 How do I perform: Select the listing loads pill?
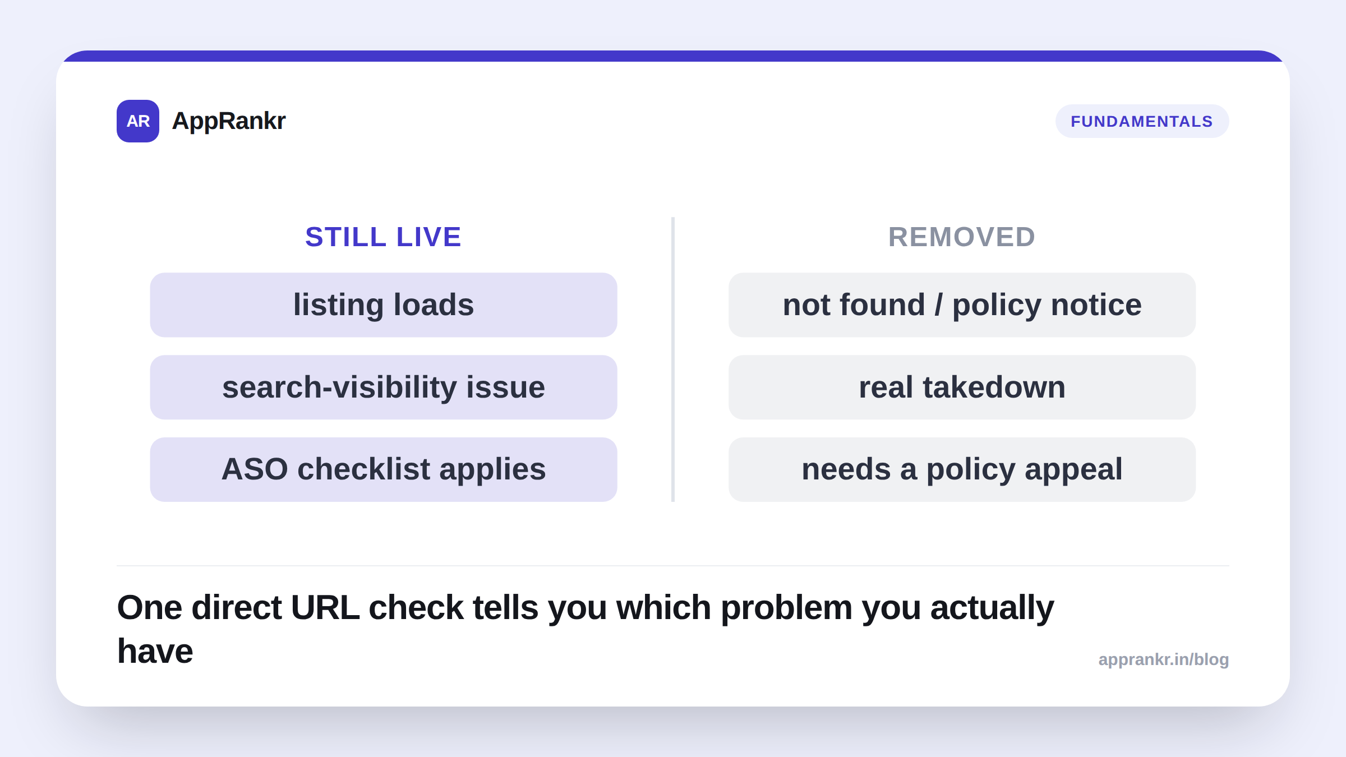coord(384,305)
